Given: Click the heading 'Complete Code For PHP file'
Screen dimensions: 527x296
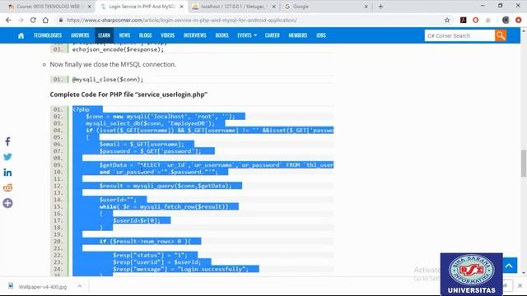Looking at the screenshot, I should 128,95.
